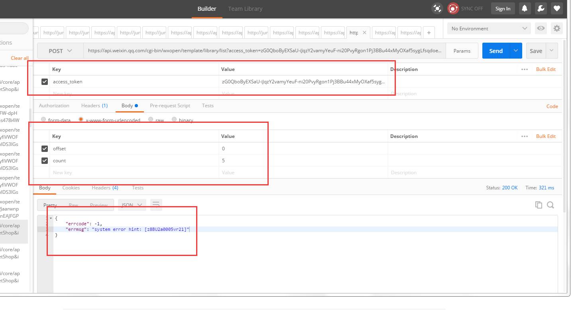
Task: Select the raw body type radio
Action: tap(151, 120)
